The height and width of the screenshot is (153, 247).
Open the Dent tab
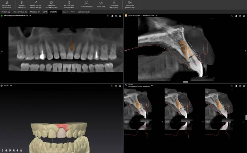click(44, 12)
